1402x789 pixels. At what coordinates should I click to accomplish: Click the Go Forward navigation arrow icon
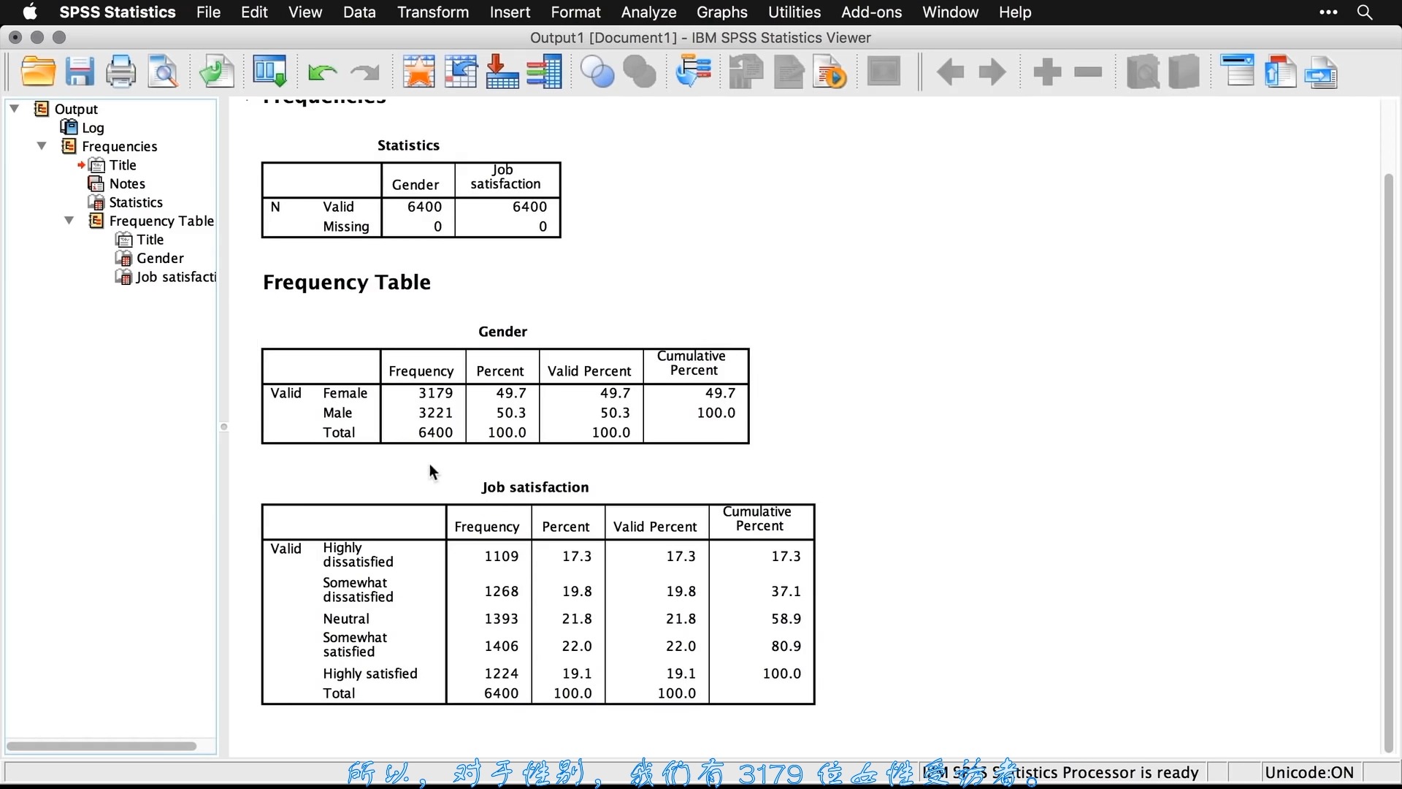pyautogui.click(x=993, y=72)
